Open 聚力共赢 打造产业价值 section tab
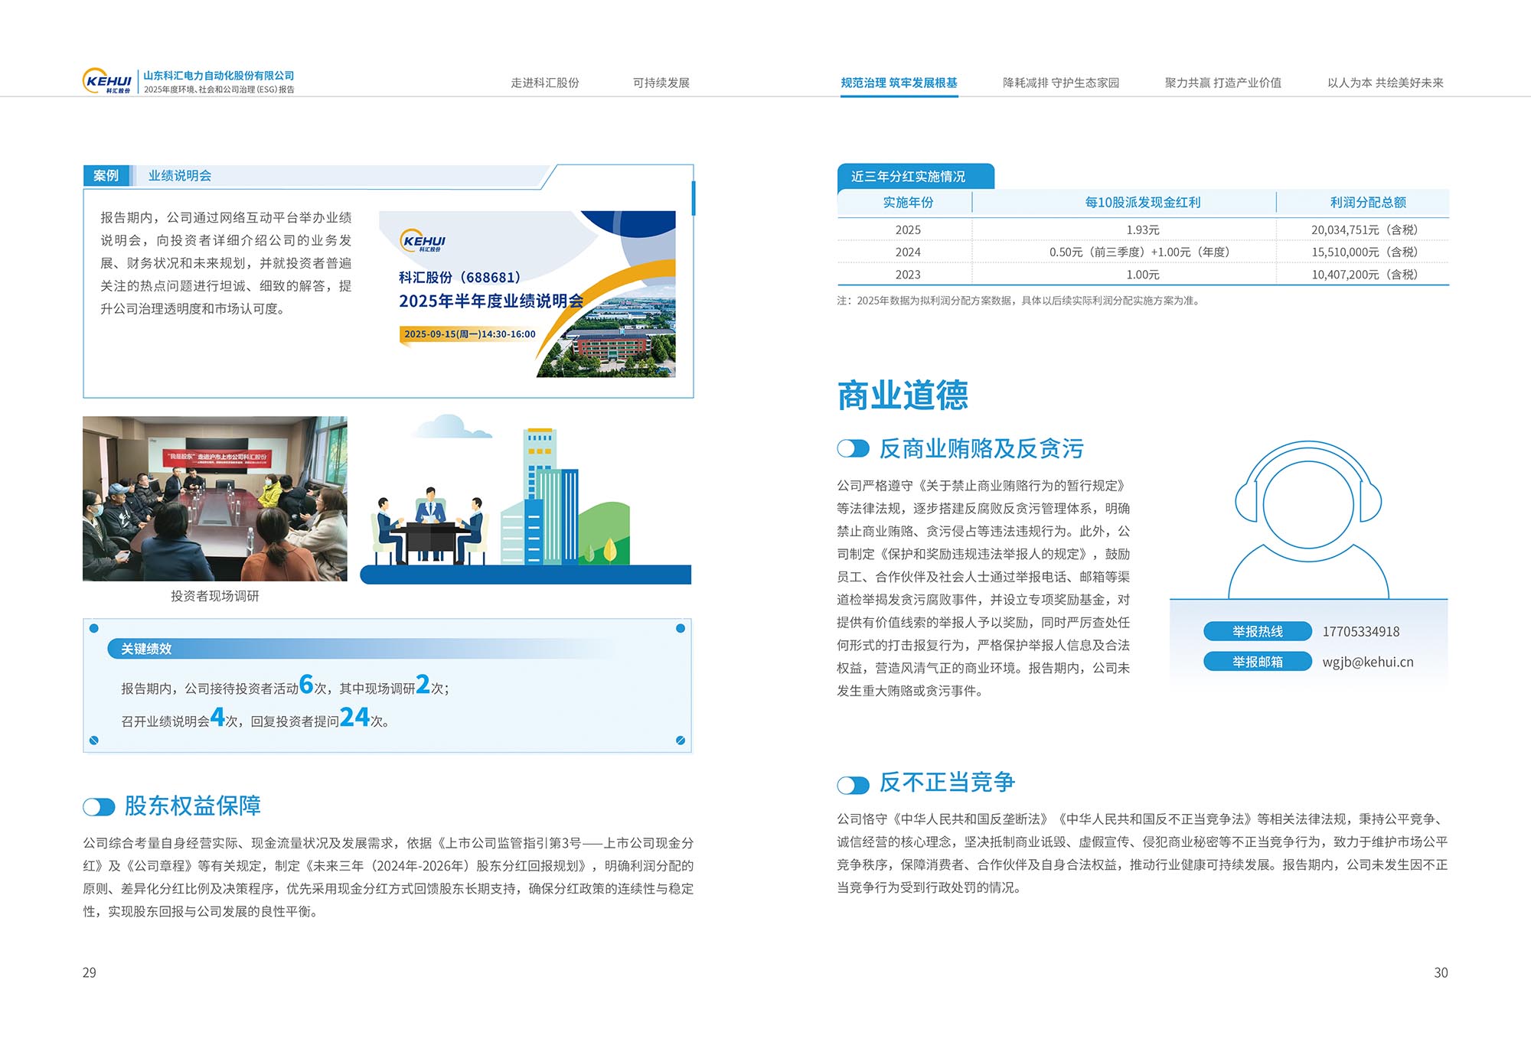 click(1223, 83)
